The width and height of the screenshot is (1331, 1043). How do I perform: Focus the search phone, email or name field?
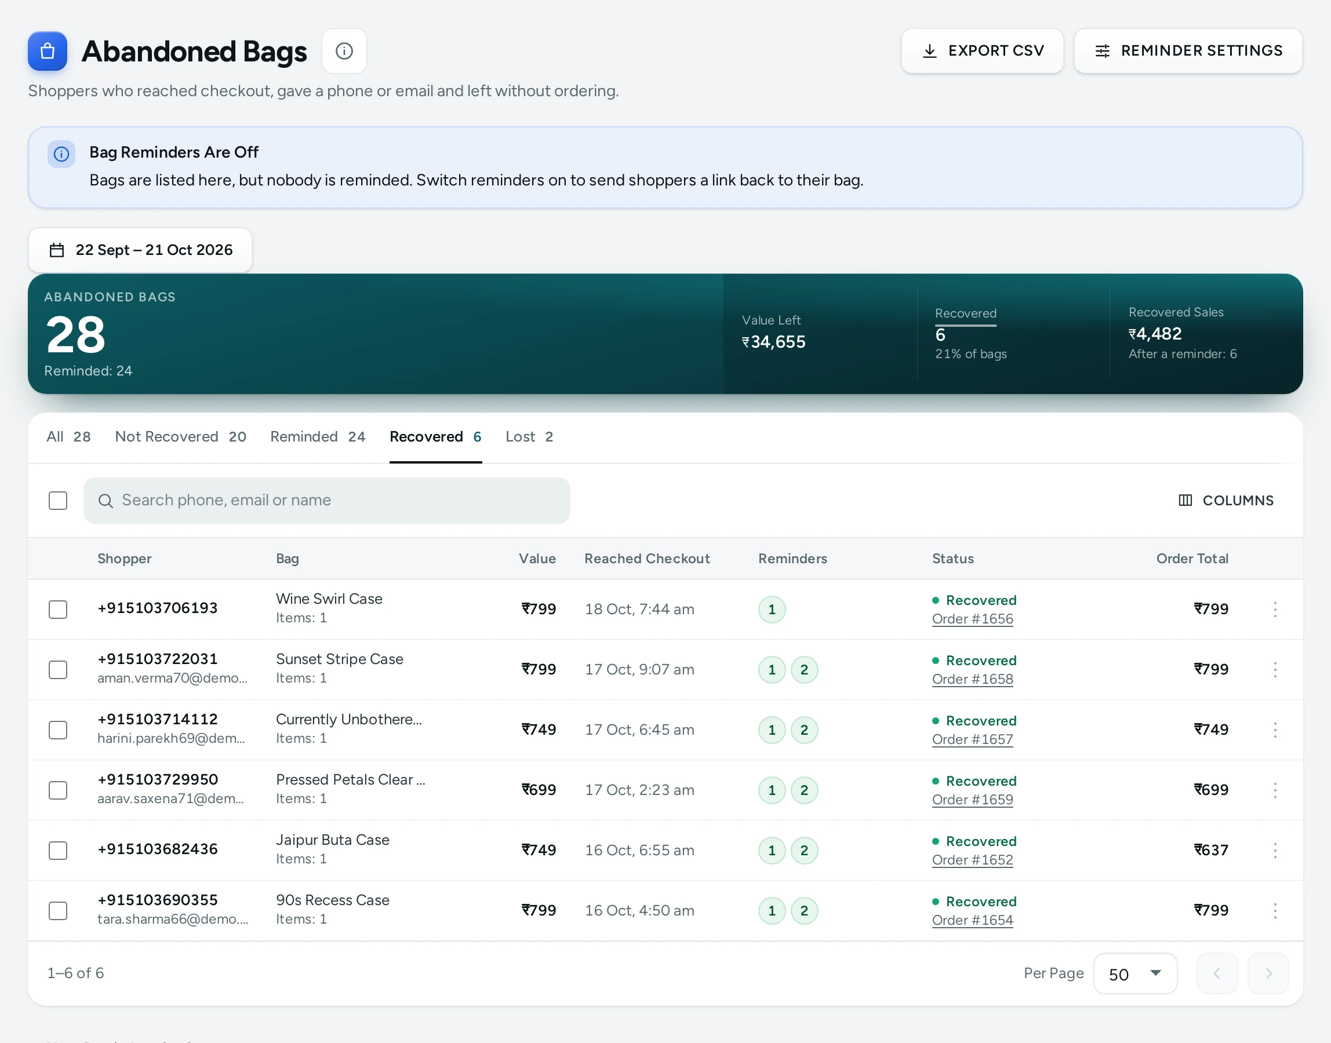pyautogui.click(x=327, y=500)
